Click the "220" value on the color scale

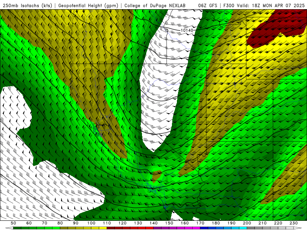pos(278,223)
